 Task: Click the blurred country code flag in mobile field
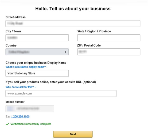(10, 109)
